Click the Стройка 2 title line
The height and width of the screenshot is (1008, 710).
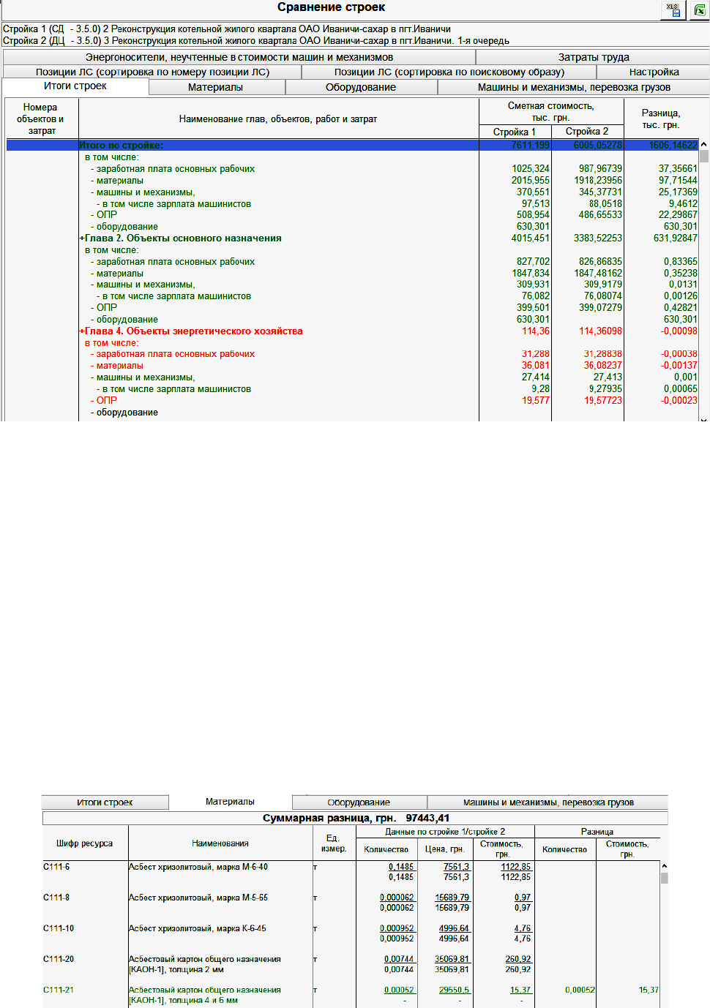point(256,41)
